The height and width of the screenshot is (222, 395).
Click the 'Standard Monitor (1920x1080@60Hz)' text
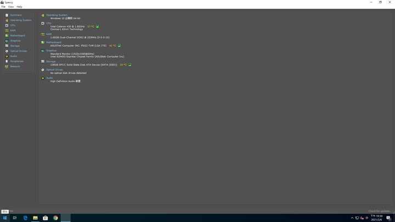point(72,54)
